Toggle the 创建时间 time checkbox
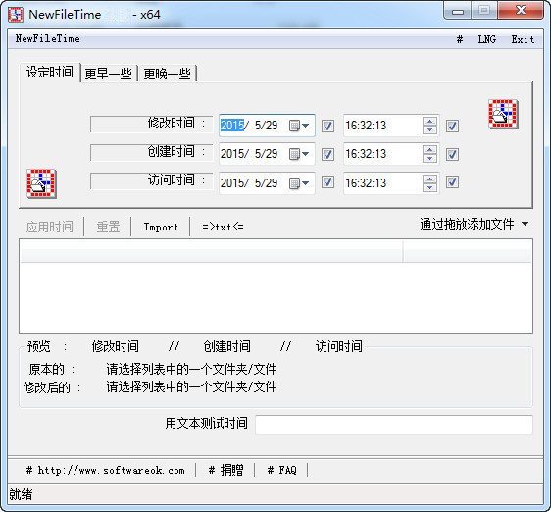Image resolution: width=551 pixels, height=512 pixels. pyautogui.click(x=452, y=154)
